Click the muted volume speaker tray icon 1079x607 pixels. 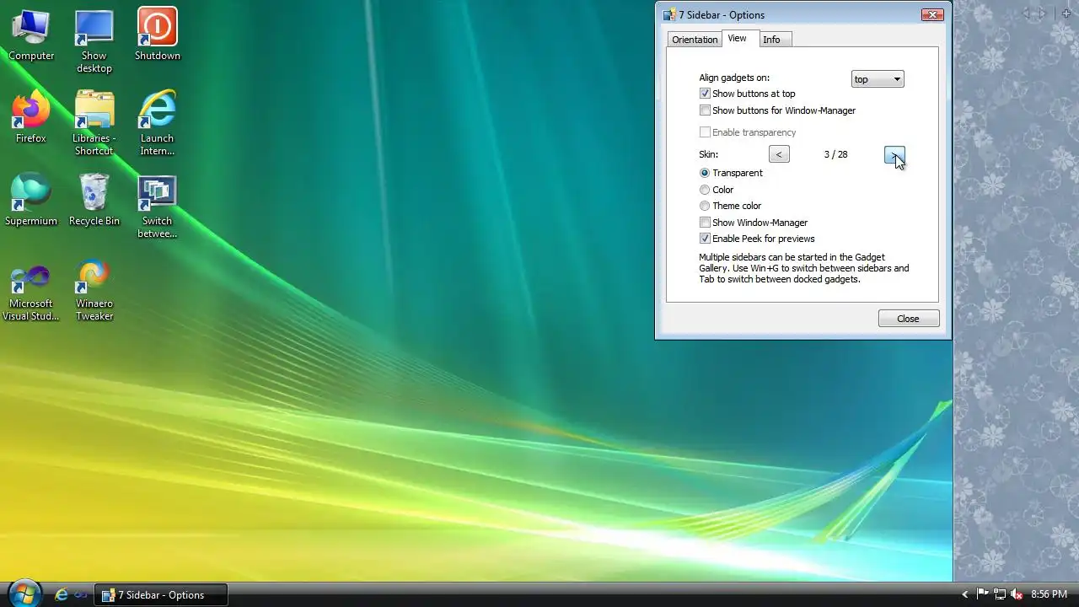click(1017, 594)
